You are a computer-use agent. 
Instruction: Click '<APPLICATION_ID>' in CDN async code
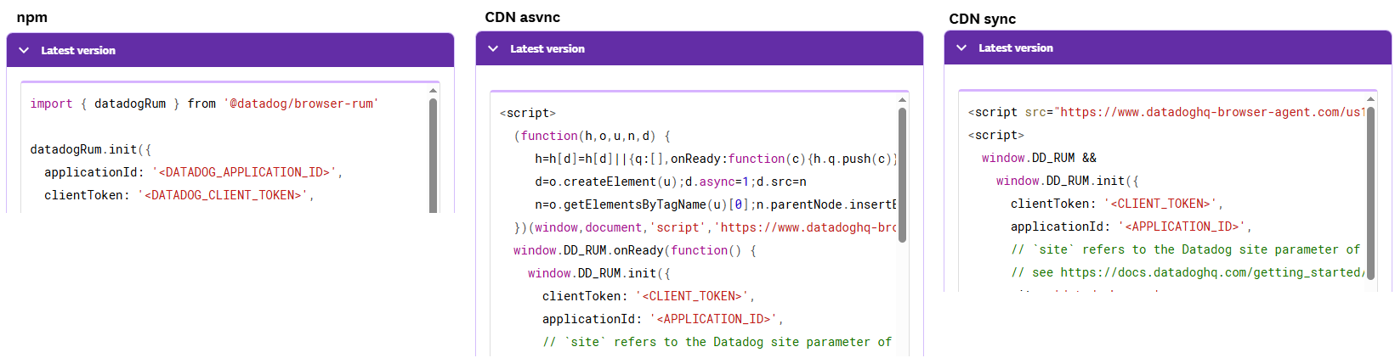(x=716, y=319)
